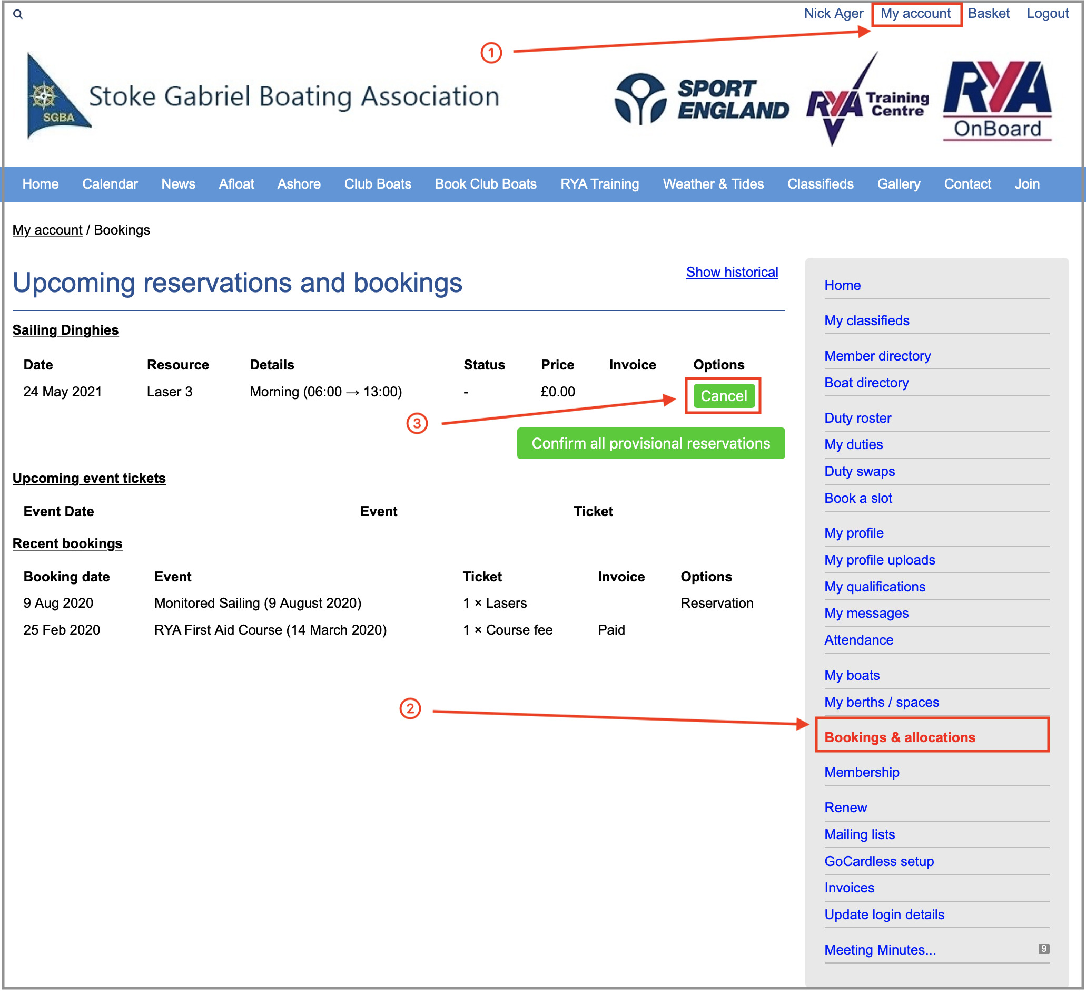Select the £0.00 price cell

pyautogui.click(x=558, y=392)
